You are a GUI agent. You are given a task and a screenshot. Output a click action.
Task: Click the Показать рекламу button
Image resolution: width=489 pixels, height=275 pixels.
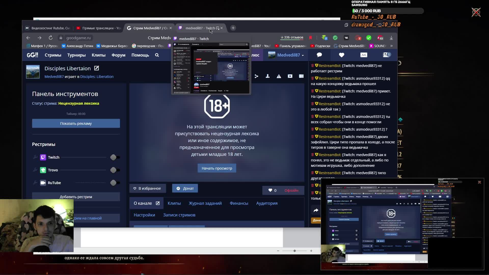(76, 123)
